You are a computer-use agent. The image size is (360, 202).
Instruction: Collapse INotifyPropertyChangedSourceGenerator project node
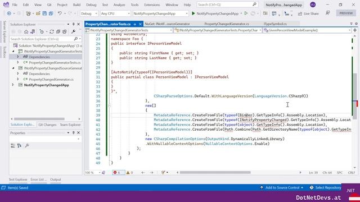[13, 68]
